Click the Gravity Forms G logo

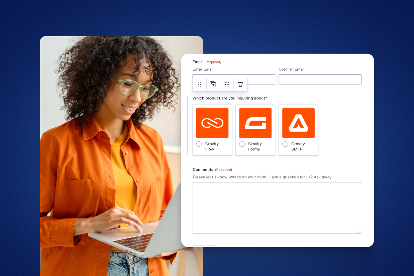click(255, 123)
